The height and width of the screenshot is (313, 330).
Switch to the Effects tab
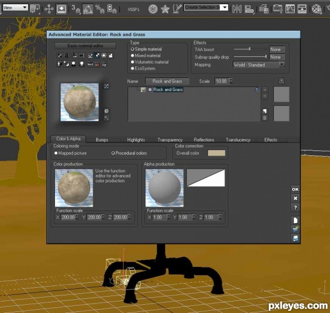tap(271, 139)
